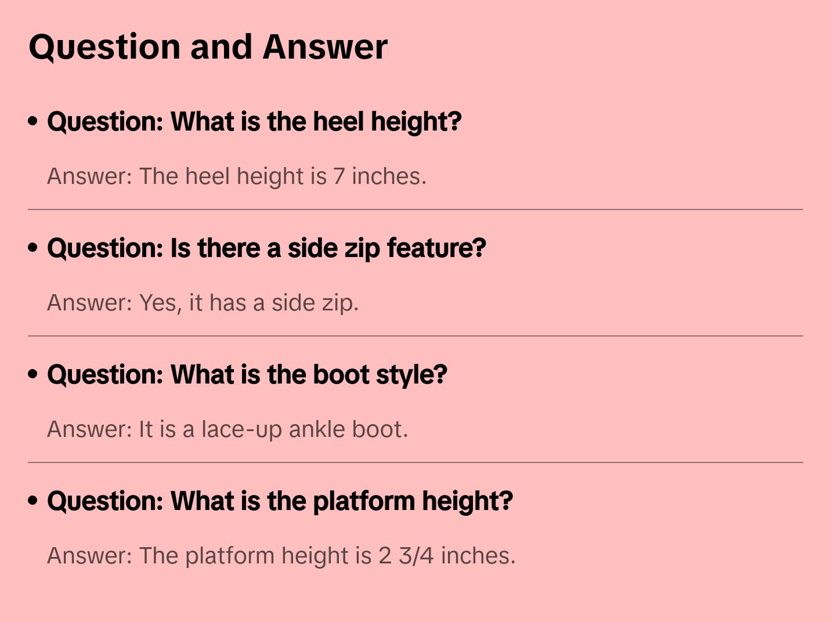Select the boot style question
This screenshot has width=831, height=622.
click(247, 375)
